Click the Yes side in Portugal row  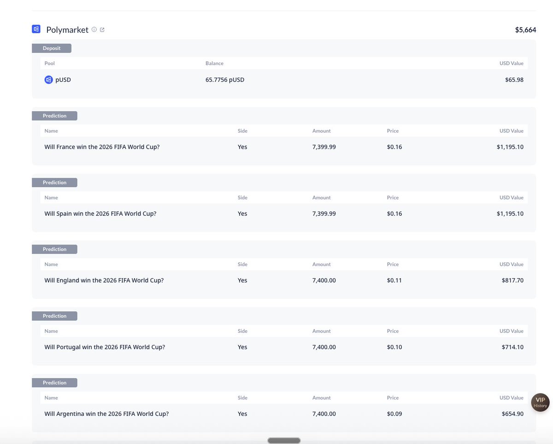pos(242,347)
